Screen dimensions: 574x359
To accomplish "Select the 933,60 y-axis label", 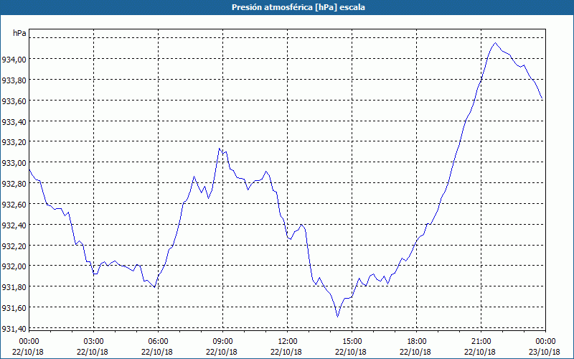I will click(14, 101).
